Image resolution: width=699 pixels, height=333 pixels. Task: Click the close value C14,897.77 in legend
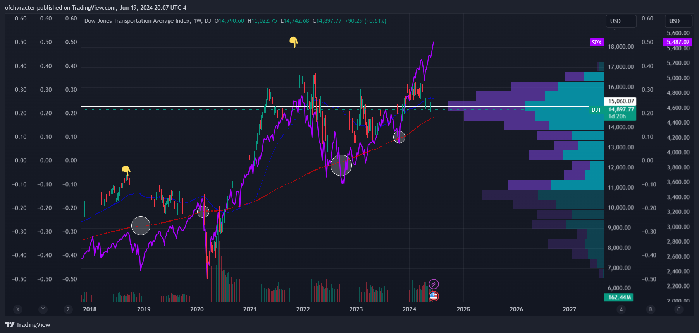pyautogui.click(x=327, y=21)
